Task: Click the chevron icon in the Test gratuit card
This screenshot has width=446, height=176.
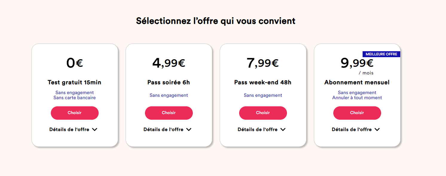Action: (x=95, y=130)
